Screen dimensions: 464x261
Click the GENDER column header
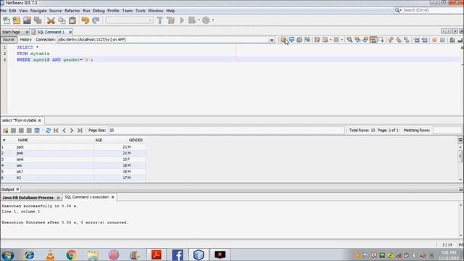tap(136, 140)
